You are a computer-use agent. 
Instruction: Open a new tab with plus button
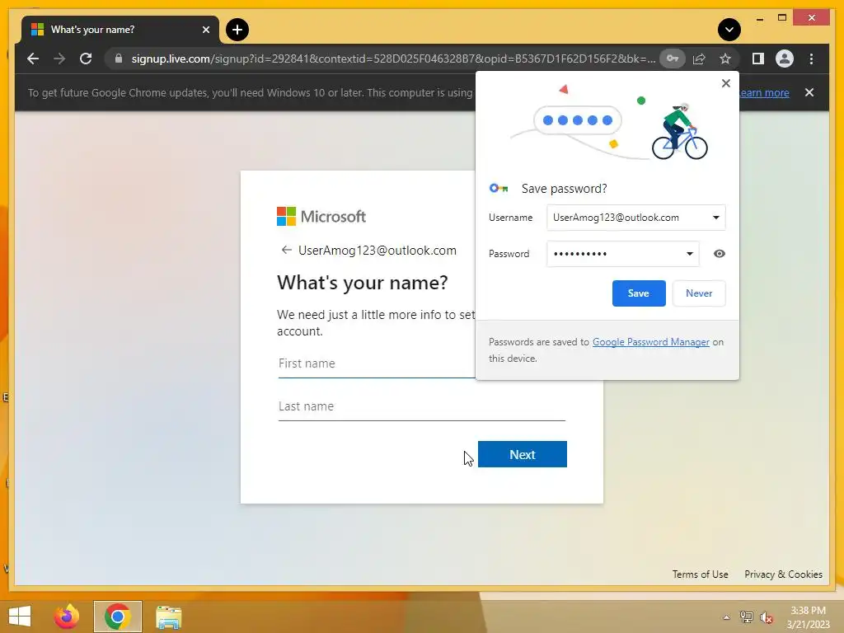237,30
